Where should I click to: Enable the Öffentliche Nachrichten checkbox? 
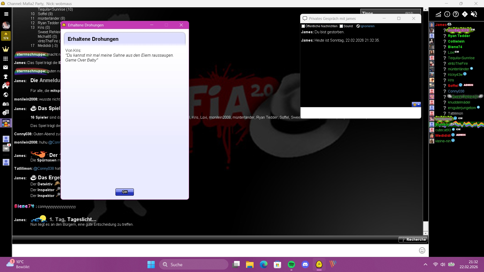click(303, 26)
